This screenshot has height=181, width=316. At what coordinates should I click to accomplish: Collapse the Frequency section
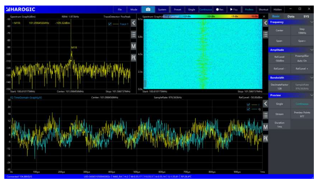(x=312, y=22)
